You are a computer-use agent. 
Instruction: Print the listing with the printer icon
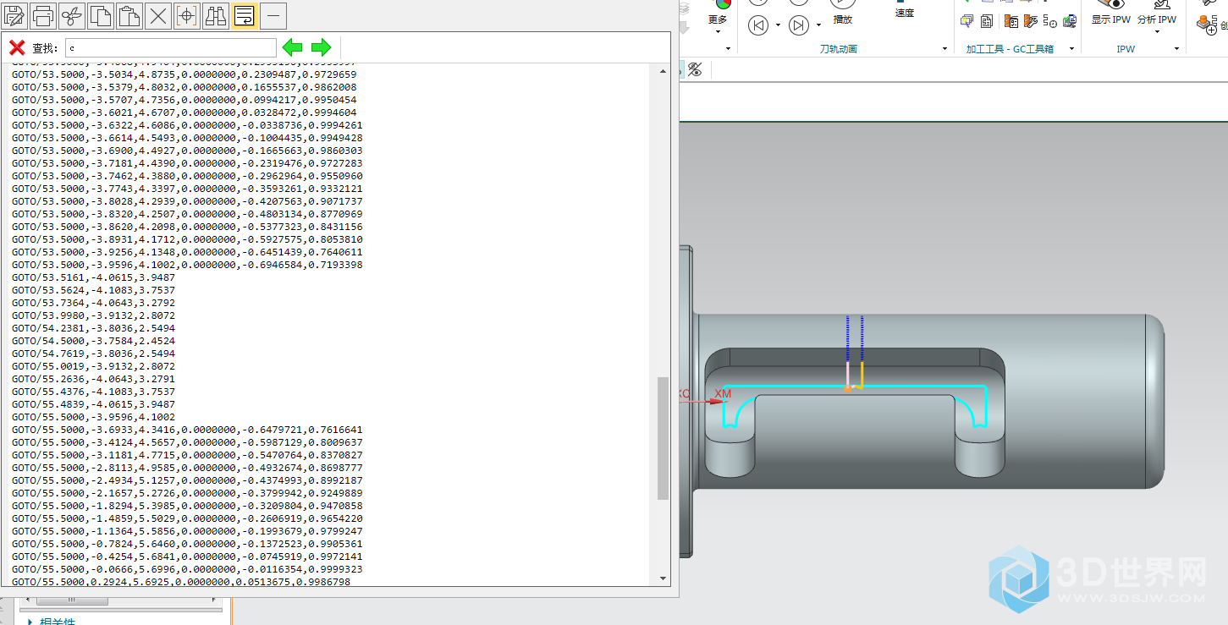(x=44, y=15)
